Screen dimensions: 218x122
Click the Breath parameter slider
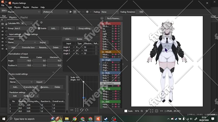pyautogui.click(x=116, y=86)
